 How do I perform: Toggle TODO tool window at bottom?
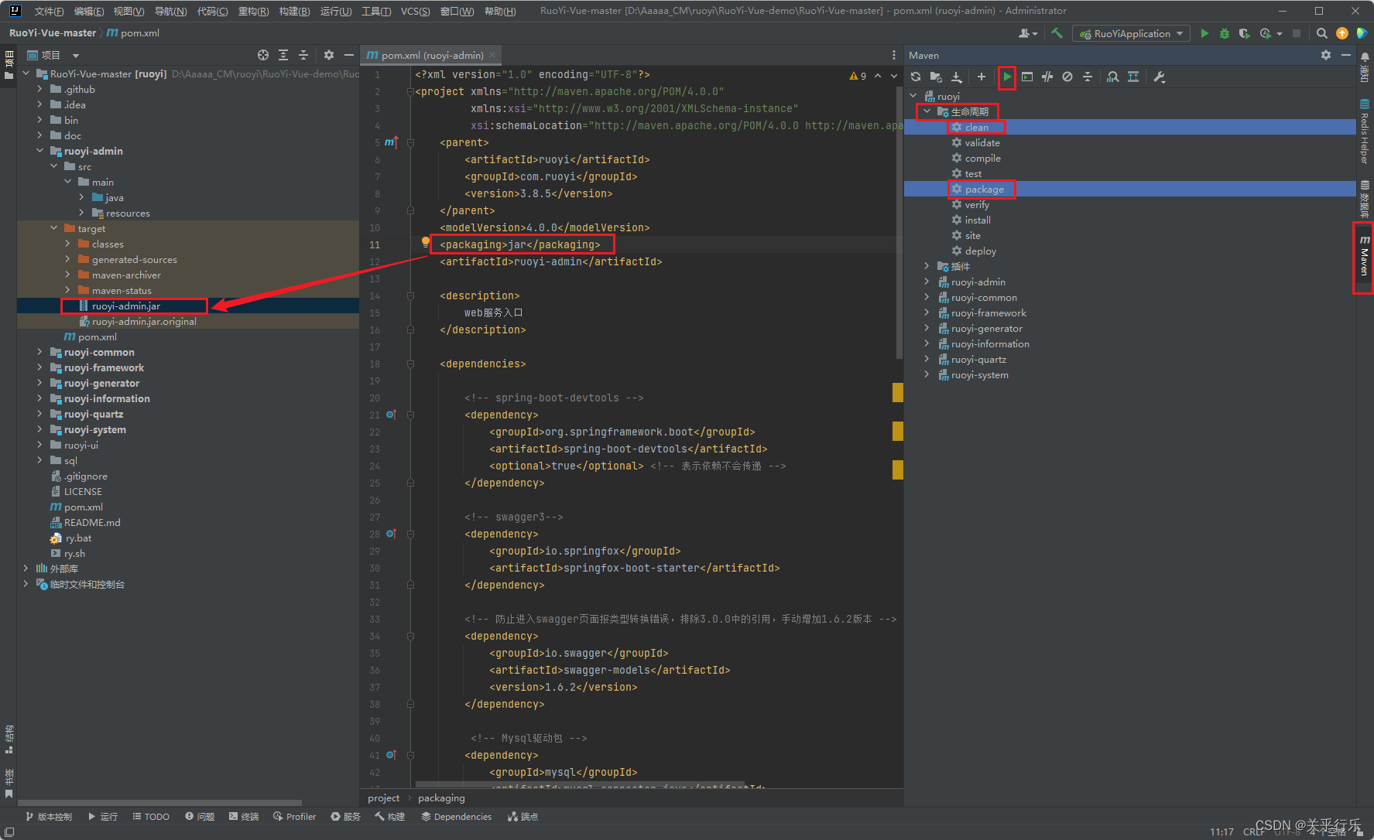click(x=151, y=817)
